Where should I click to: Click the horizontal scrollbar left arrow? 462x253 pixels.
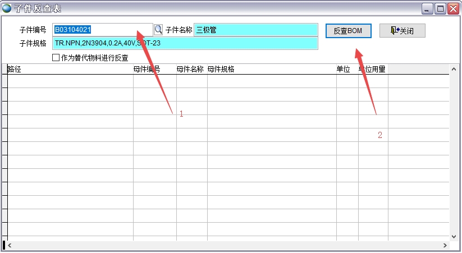pyautogui.click(x=10, y=246)
